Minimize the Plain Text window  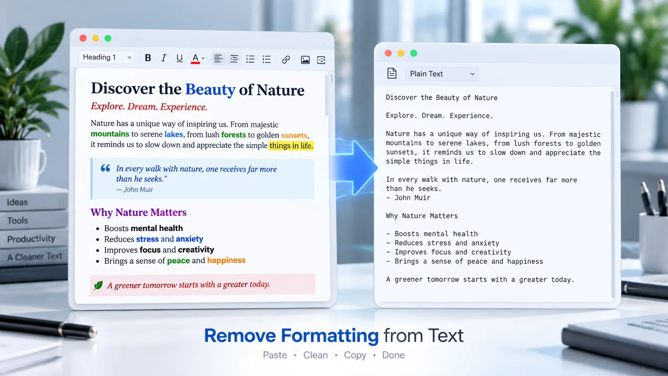pos(401,53)
